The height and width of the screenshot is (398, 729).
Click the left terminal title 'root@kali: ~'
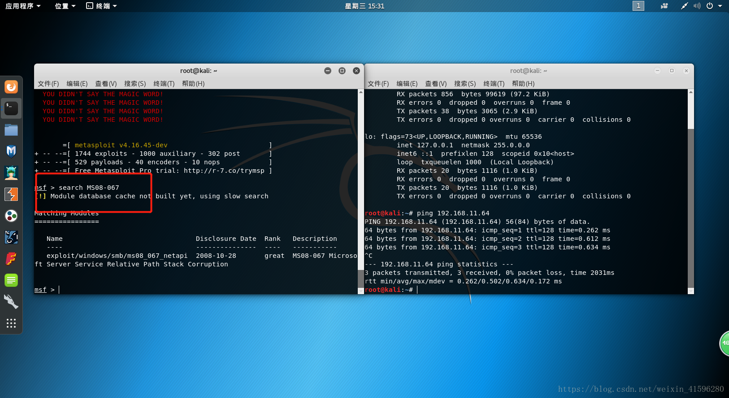[x=199, y=71]
